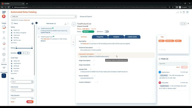Open the documents icon in sidebar
Viewport: 192px width, 108px height.
[4, 60]
